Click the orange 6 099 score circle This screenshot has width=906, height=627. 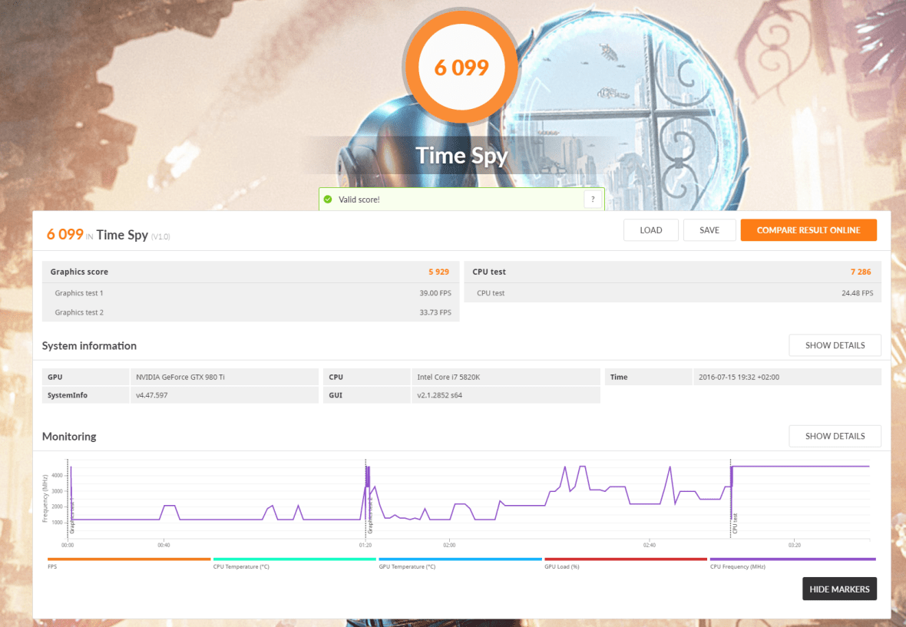coord(461,68)
